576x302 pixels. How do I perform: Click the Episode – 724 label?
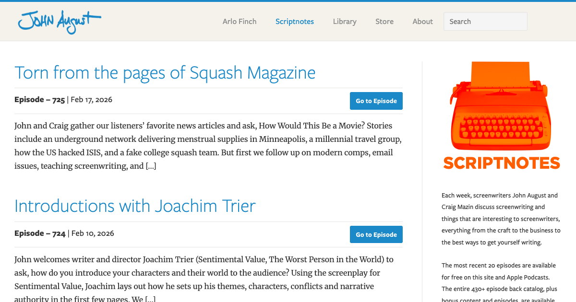tap(40, 233)
